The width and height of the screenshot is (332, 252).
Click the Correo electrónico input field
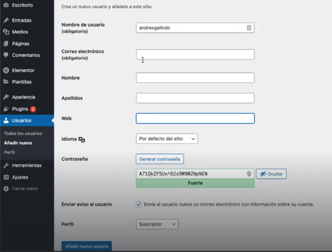coord(195,55)
